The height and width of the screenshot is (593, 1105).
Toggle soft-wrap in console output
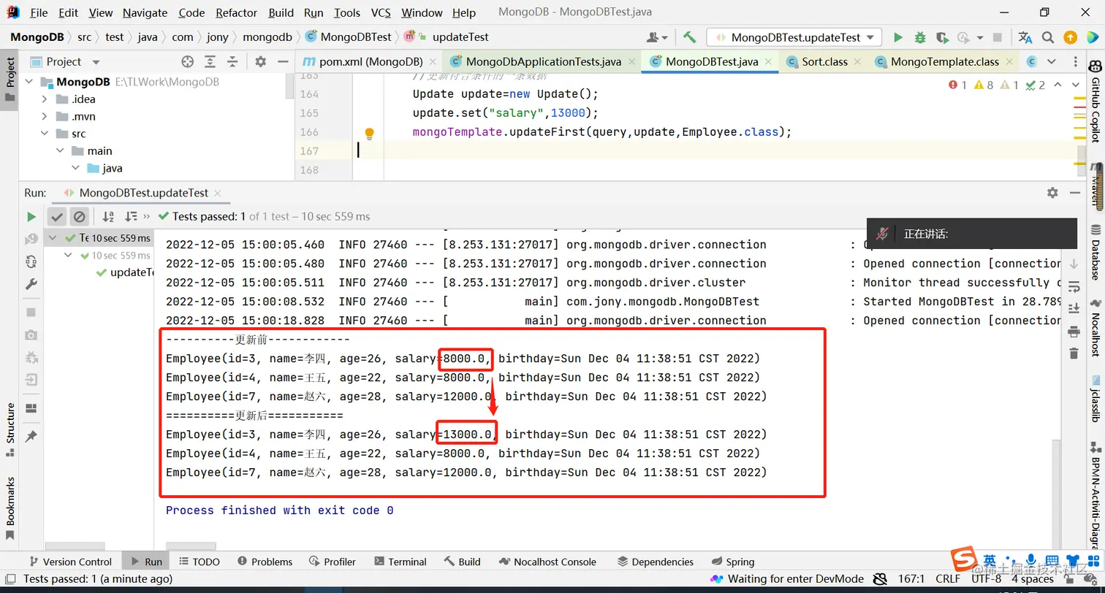[x=1074, y=286]
